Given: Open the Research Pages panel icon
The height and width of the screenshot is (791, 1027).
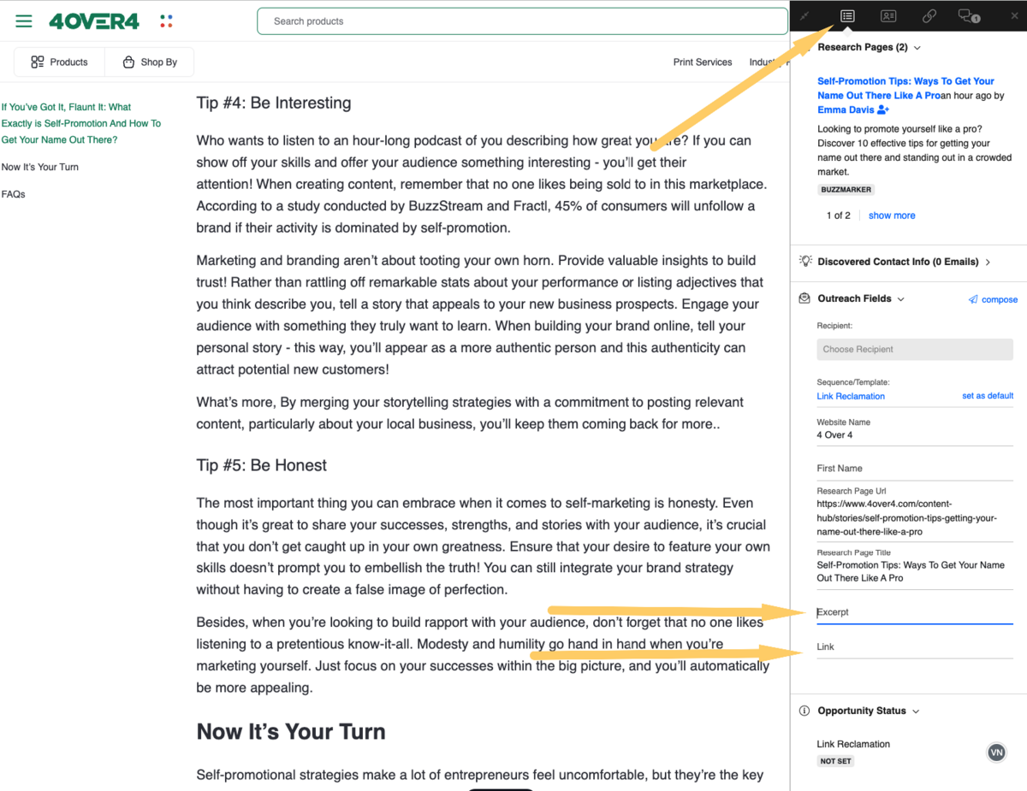Looking at the screenshot, I should pyautogui.click(x=846, y=15).
